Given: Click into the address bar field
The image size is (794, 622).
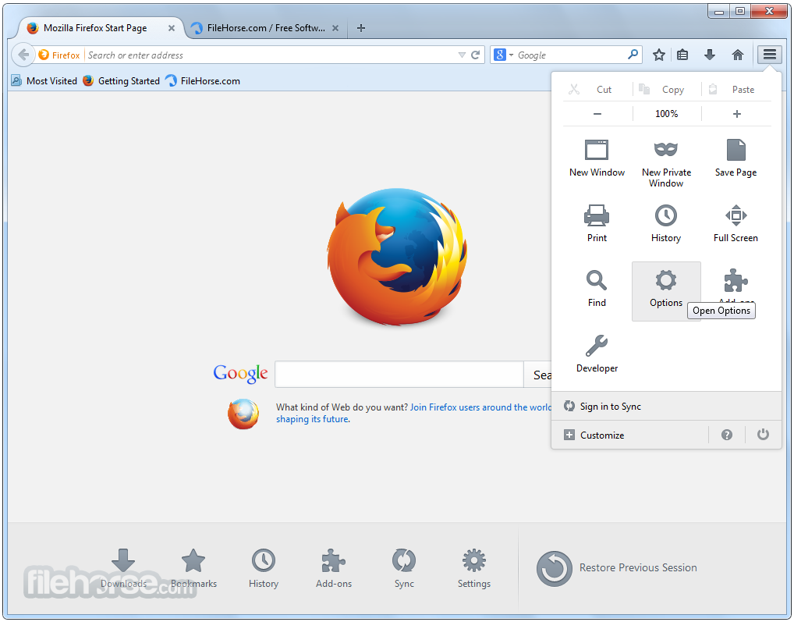Looking at the screenshot, I should 271,55.
